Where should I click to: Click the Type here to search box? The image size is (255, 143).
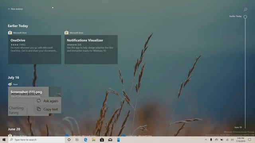tap(37, 139)
